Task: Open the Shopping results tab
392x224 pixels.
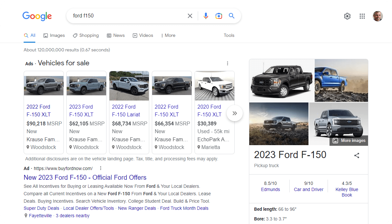Action: (86, 35)
